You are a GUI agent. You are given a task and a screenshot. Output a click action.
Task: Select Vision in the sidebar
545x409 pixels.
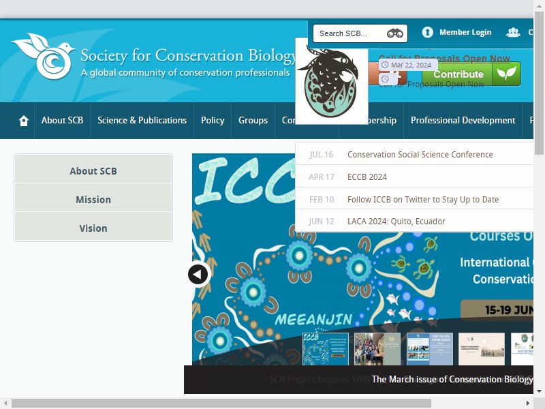pos(93,228)
